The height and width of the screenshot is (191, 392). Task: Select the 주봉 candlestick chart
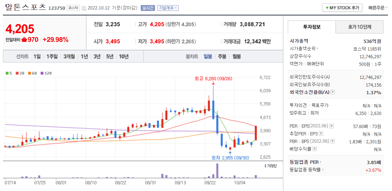(x=222, y=57)
